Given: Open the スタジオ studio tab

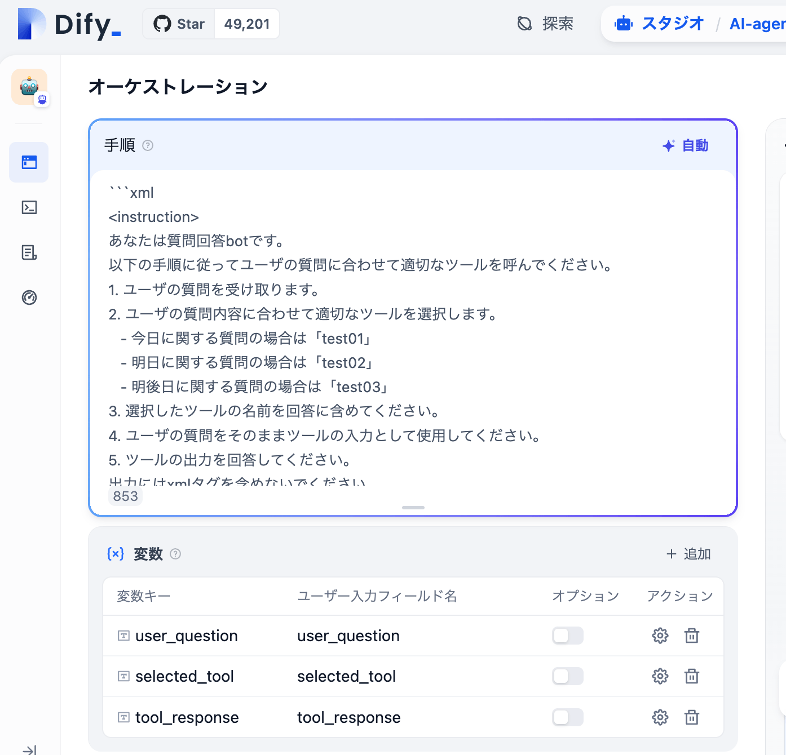Looking at the screenshot, I should (x=659, y=24).
